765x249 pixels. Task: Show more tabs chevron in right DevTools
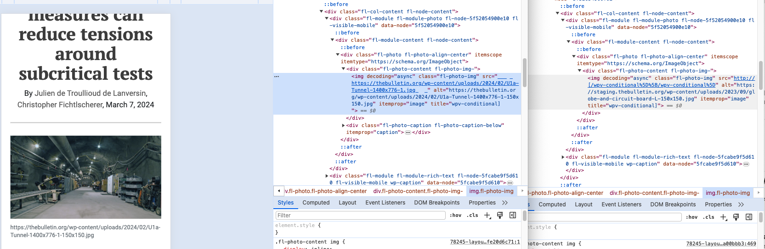tap(741, 205)
